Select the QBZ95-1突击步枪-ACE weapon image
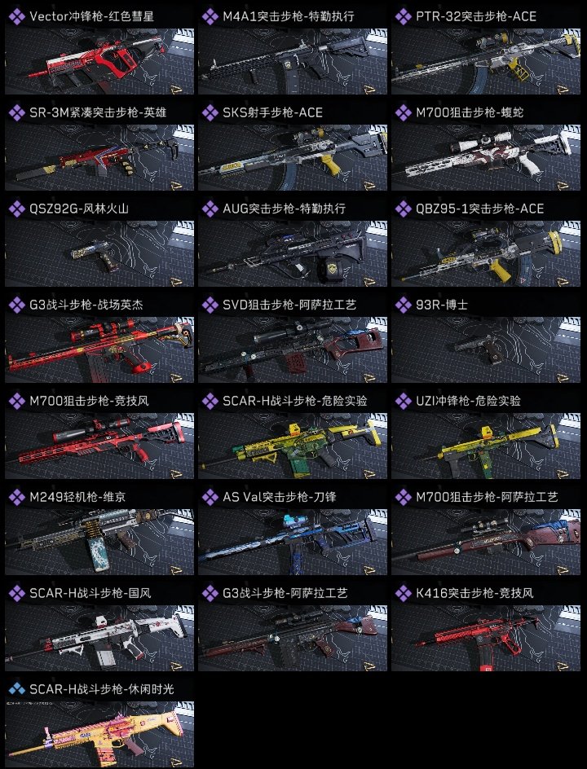The width and height of the screenshot is (587, 769). tap(486, 253)
